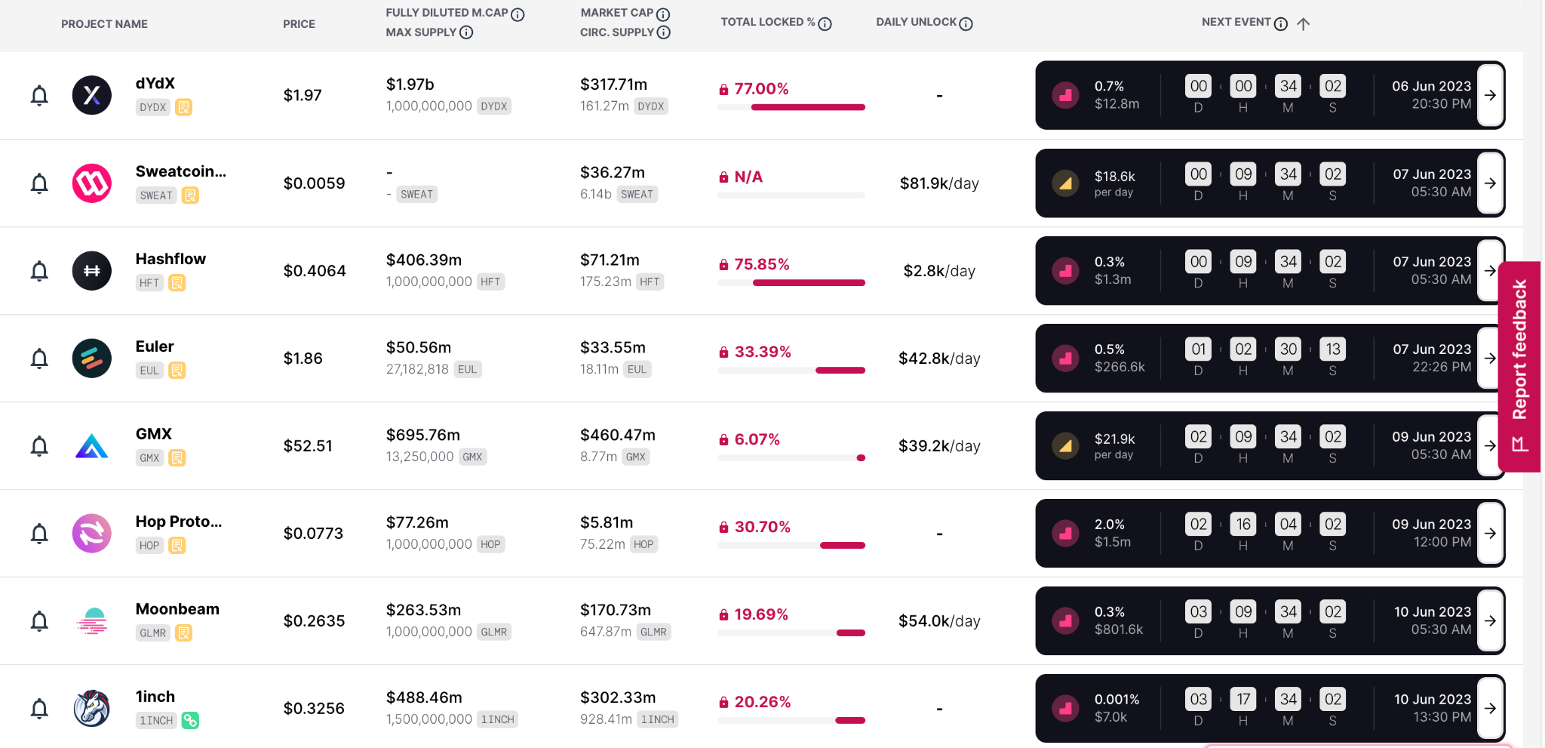This screenshot has height=748, width=1545.
Task: Toggle the alert bell for dYdX
Action: coord(39,96)
